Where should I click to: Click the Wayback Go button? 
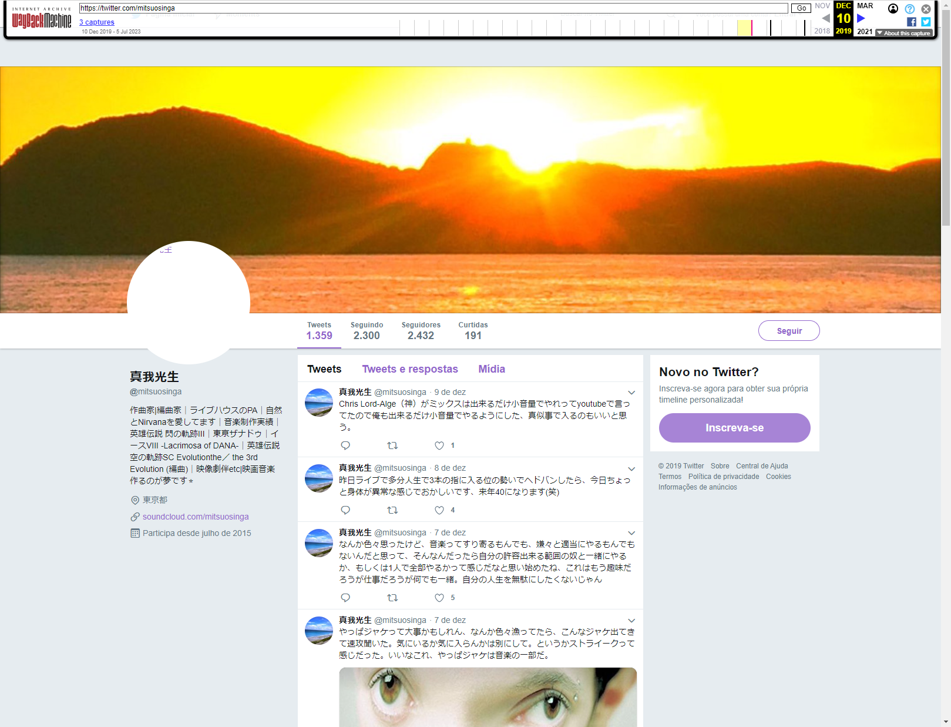(801, 8)
